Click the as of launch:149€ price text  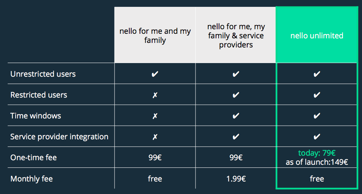[317, 162]
